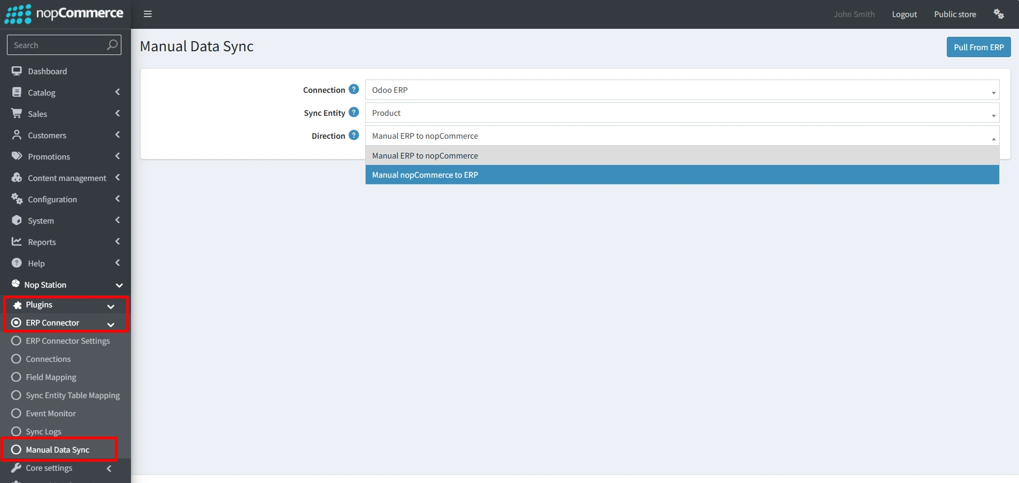Click the Logout link
Image resolution: width=1019 pixels, height=483 pixels.
(x=904, y=14)
